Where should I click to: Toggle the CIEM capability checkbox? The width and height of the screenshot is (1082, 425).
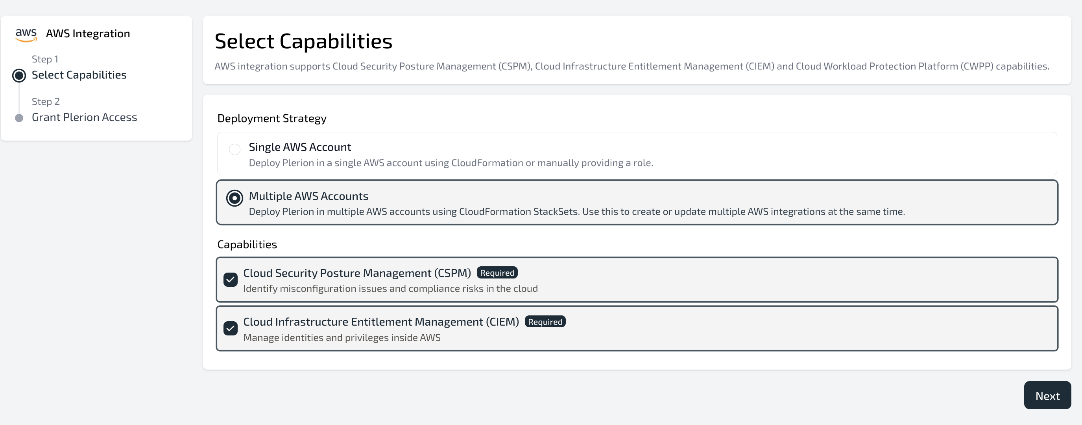(230, 328)
